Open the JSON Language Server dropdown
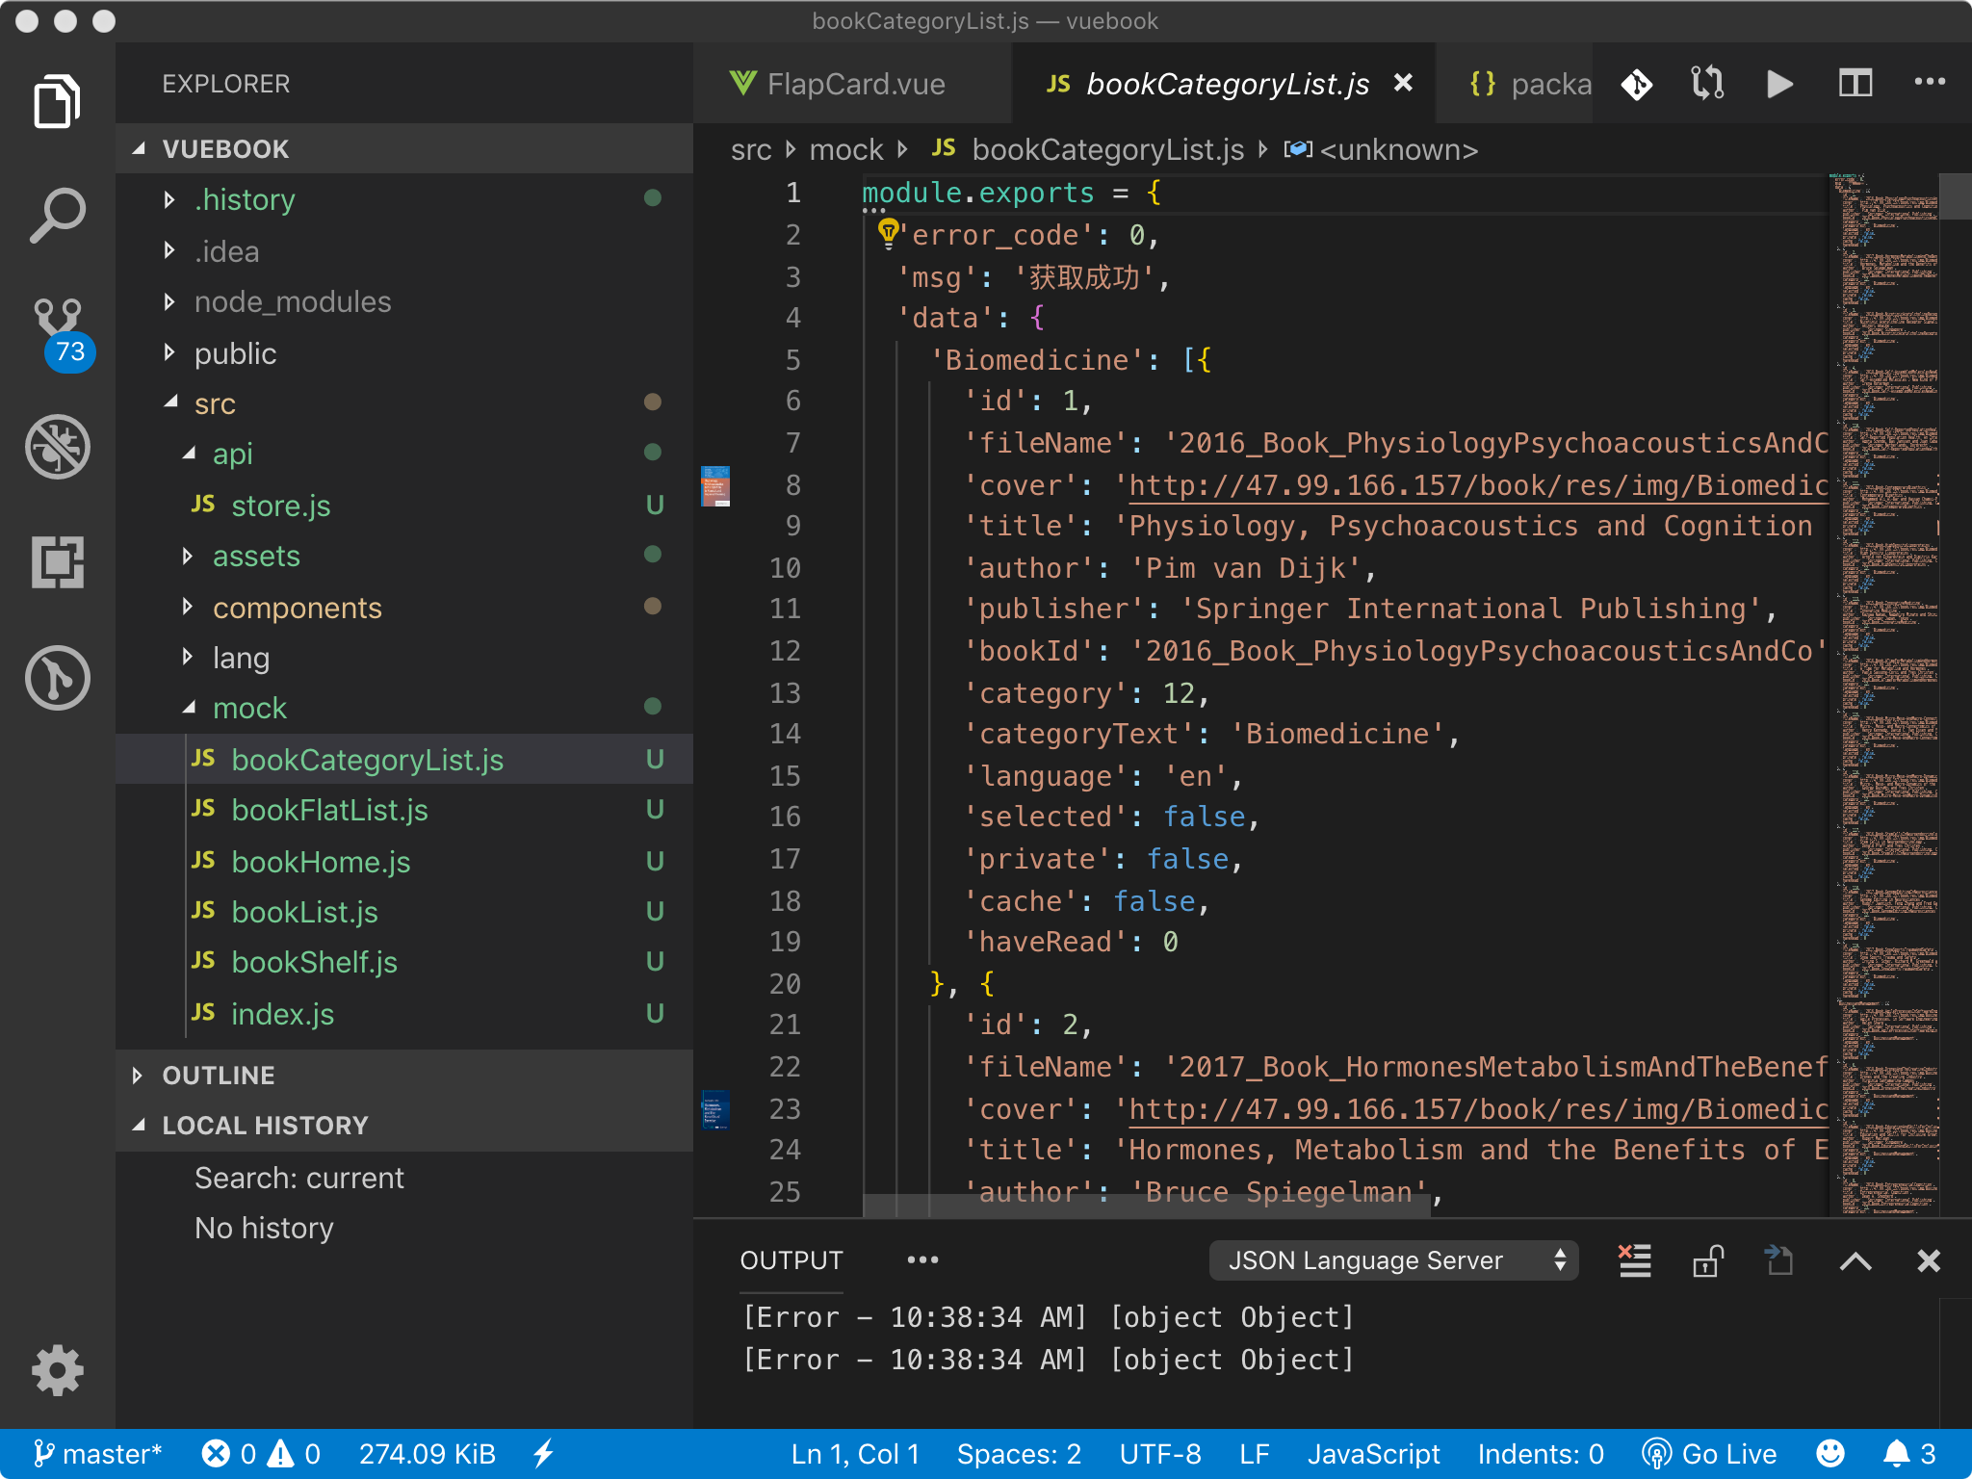The image size is (1972, 1479). point(1392,1260)
